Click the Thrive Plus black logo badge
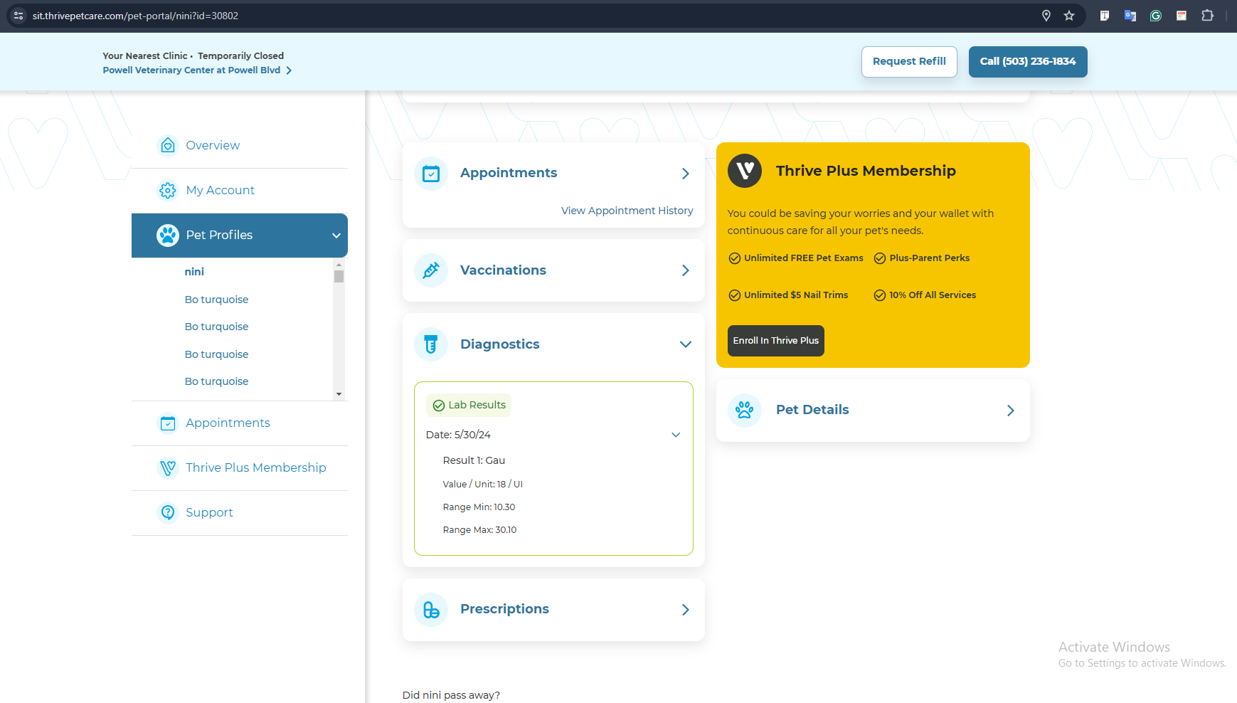This screenshot has height=703, width=1237. tap(745, 171)
